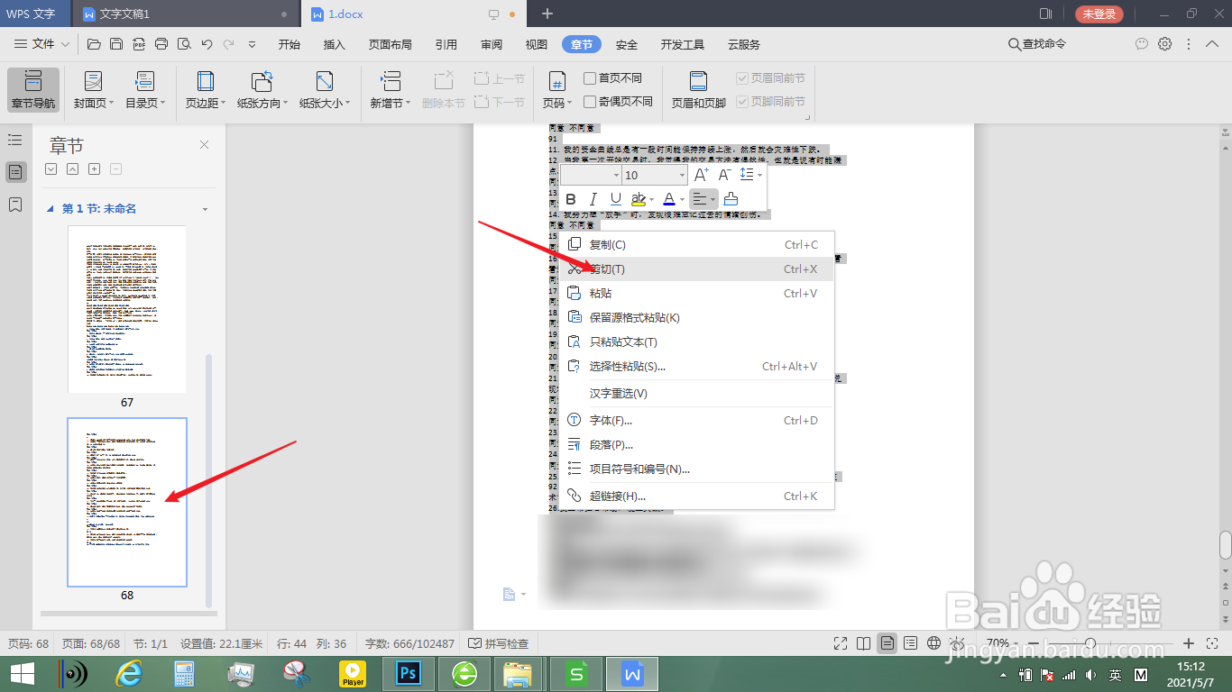The width and height of the screenshot is (1232, 692).
Task: Click the 未登录 login button
Action: point(1099,14)
